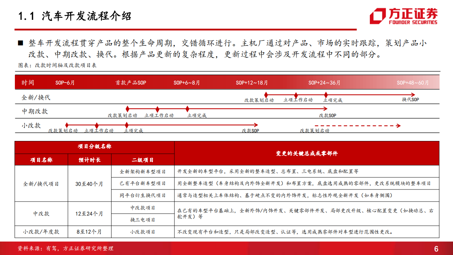This screenshot has height=255, width=453.
Task: Click the 项目名称 column header
Action: [41, 160]
